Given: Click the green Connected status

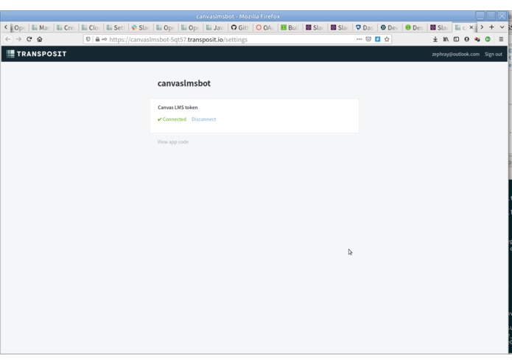Looking at the screenshot, I should click(x=172, y=119).
